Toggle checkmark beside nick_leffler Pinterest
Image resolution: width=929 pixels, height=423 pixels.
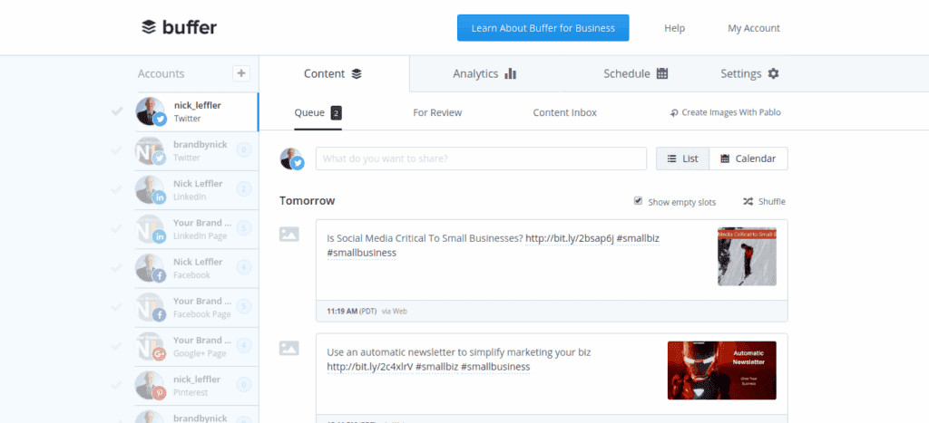pos(117,385)
